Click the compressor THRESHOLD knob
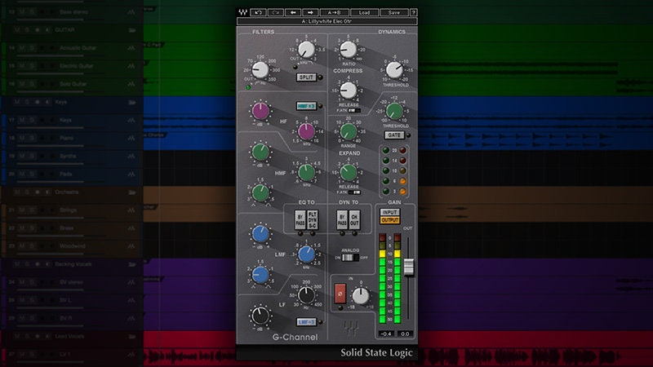653x367 pixels. coord(394,70)
